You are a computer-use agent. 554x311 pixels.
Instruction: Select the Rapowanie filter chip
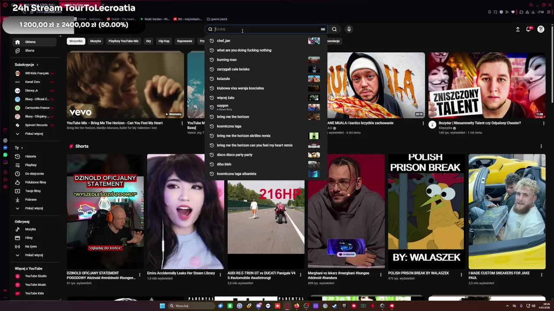tap(184, 41)
